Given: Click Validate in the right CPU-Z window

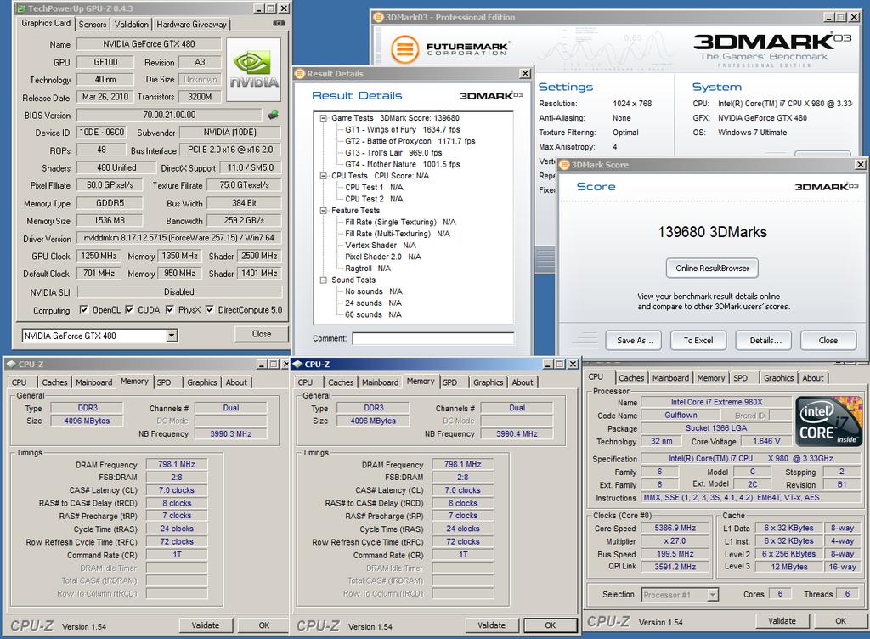Looking at the screenshot, I should [782, 620].
